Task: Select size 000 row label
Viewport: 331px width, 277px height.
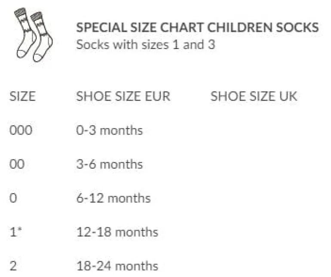Action: [21, 130]
